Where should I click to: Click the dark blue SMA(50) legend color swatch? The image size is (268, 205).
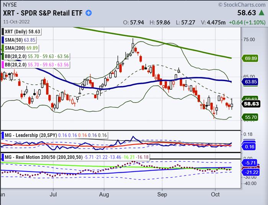coord(3,40)
